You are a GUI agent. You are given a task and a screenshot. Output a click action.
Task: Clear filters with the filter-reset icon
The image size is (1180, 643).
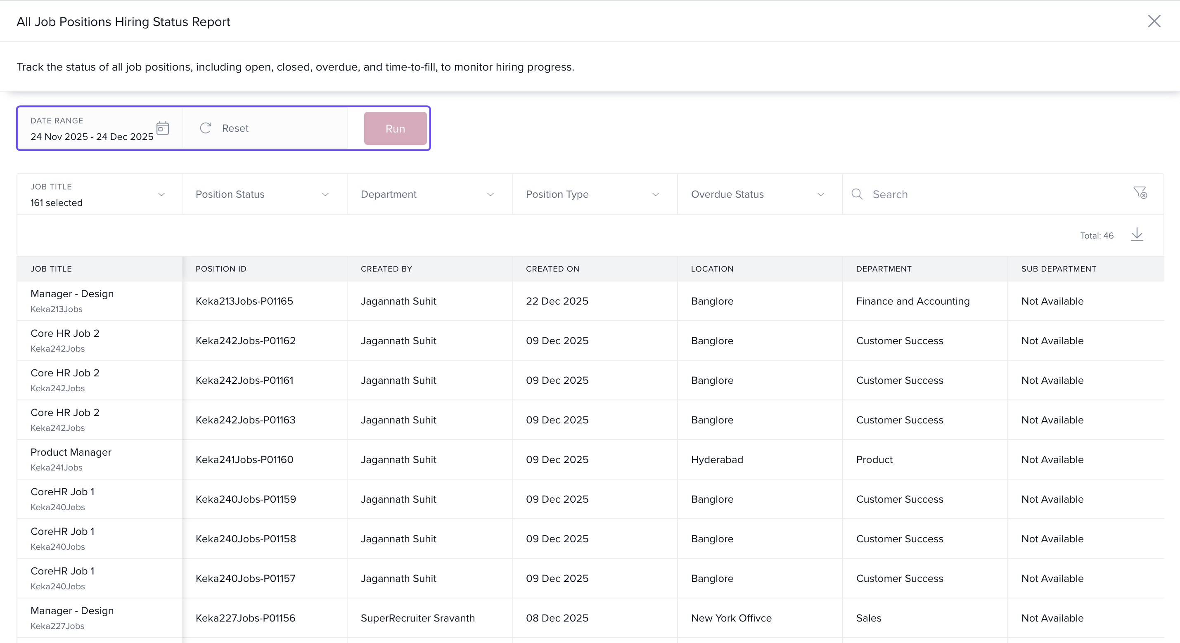tap(1140, 193)
